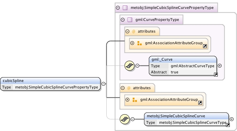The image size is (237, 131).
Task: Click the metobj:SimpleCubicSplineCurvePropertyType header label
Action: (x=172, y=8)
